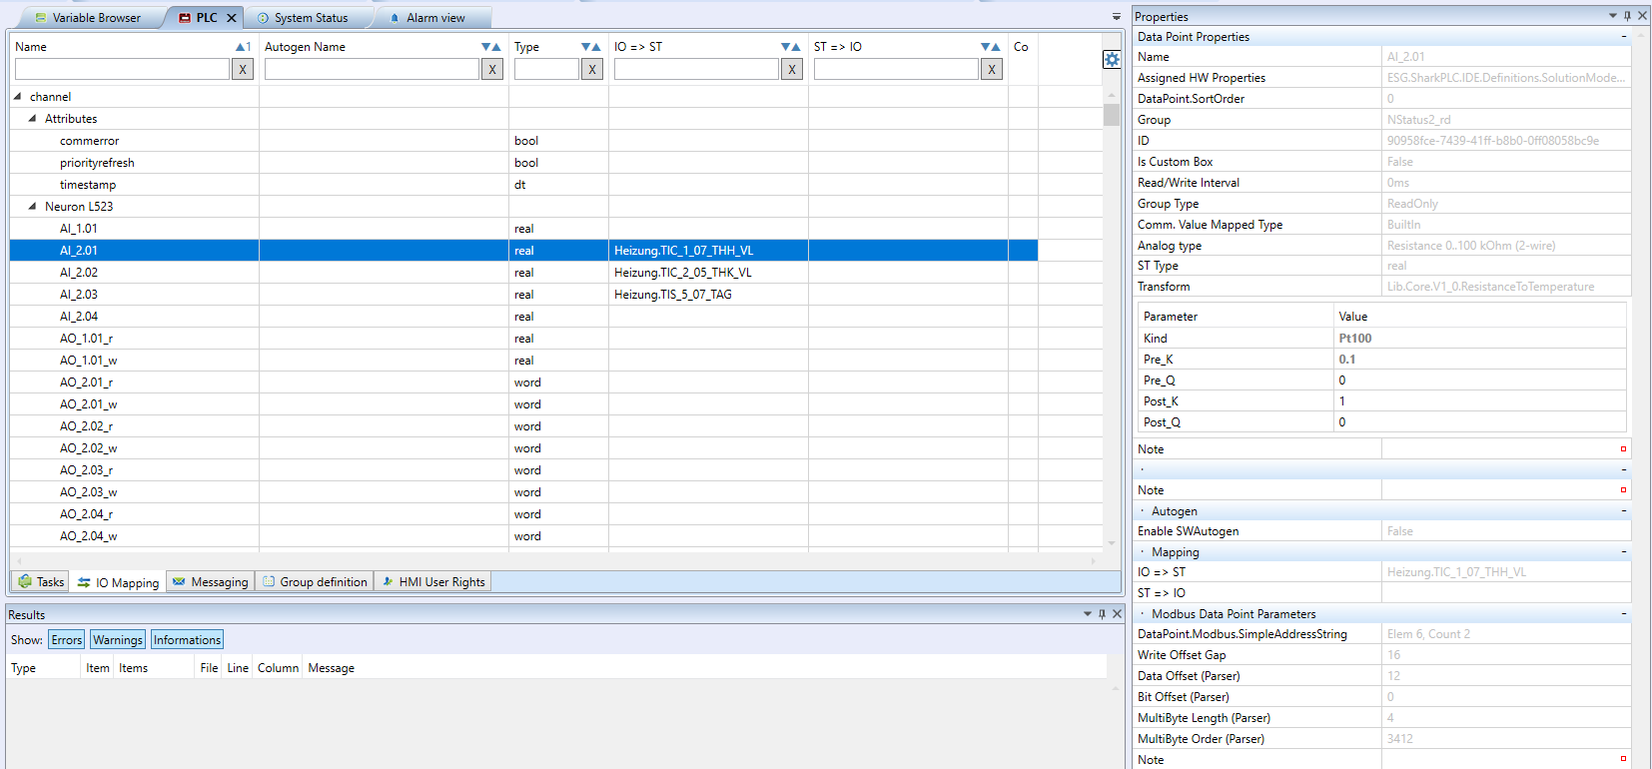Close the PLC tab
This screenshot has height=769, width=1652.
(x=232, y=18)
